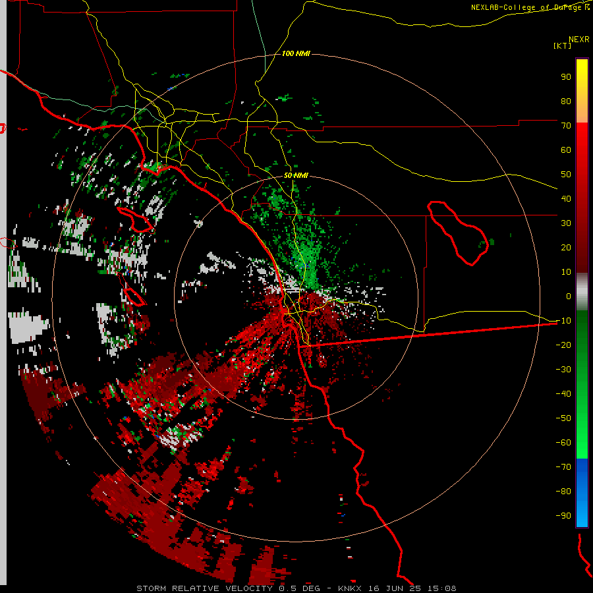This screenshot has height=593, width=593.
Task: Click the gray zero-velocity band of color bar
Action: [582, 292]
